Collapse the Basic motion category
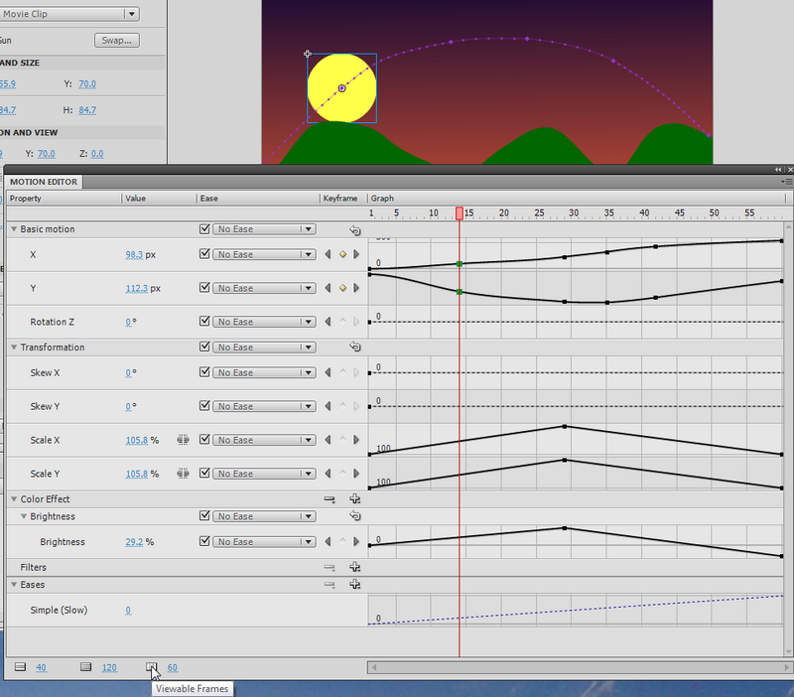 pos(14,229)
